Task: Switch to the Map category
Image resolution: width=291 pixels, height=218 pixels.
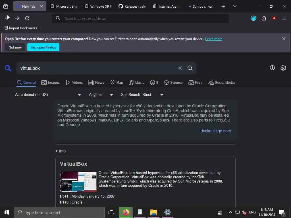Action: (x=117, y=83)
